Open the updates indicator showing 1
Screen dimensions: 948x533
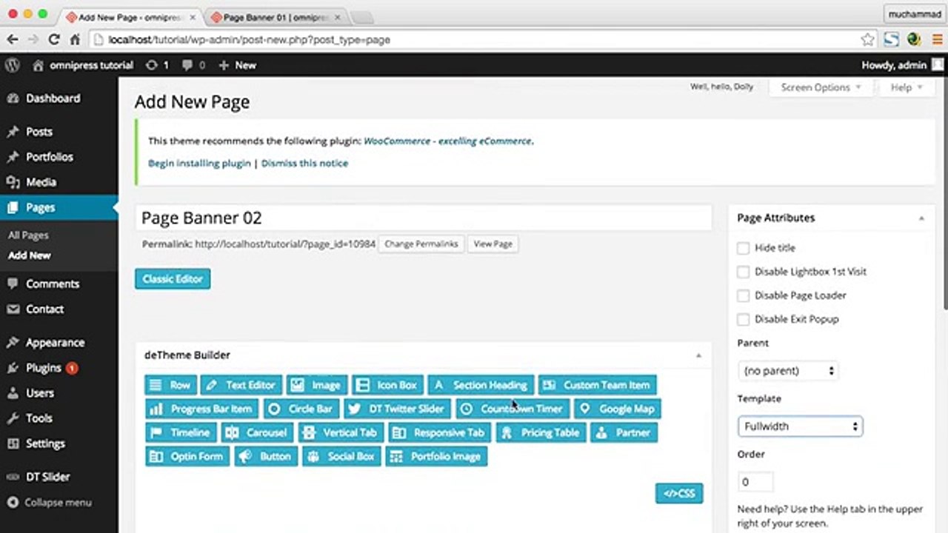coord(157,65)
